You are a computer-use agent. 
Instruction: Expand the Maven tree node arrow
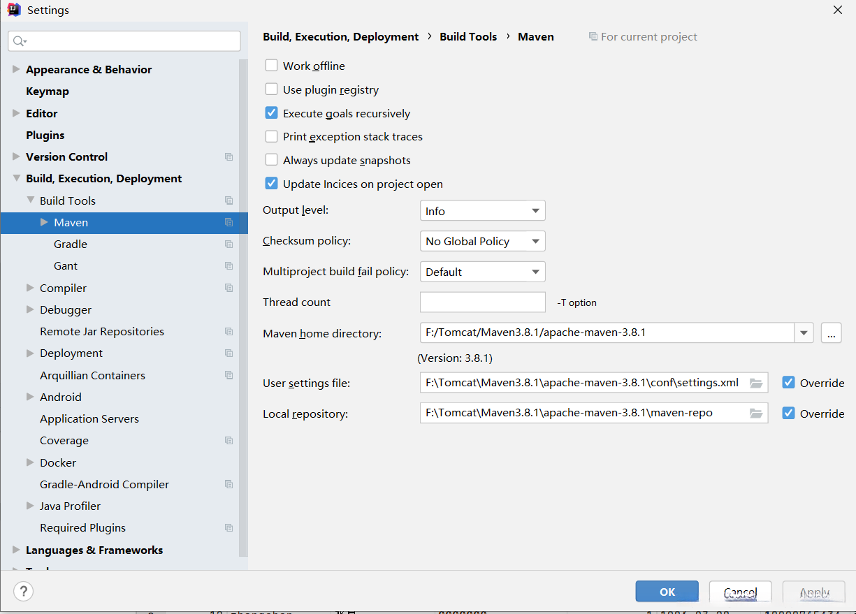pos(44,222)
